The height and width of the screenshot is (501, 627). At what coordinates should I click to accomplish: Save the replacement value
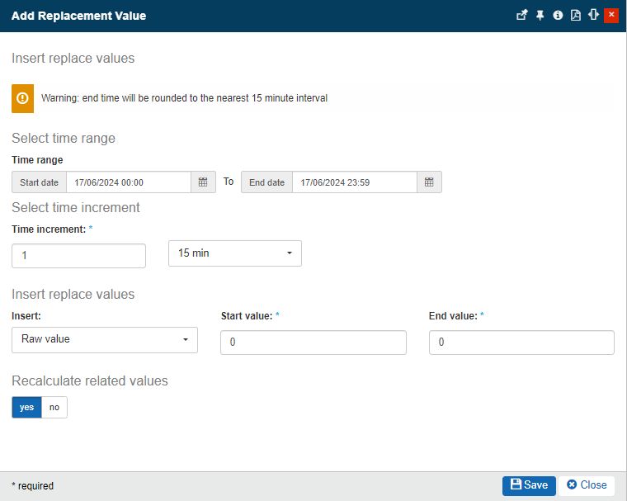[x=529, y=485]
